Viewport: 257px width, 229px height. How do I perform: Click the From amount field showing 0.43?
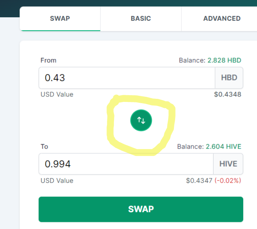pyautogui.click(x=127, y=78)
